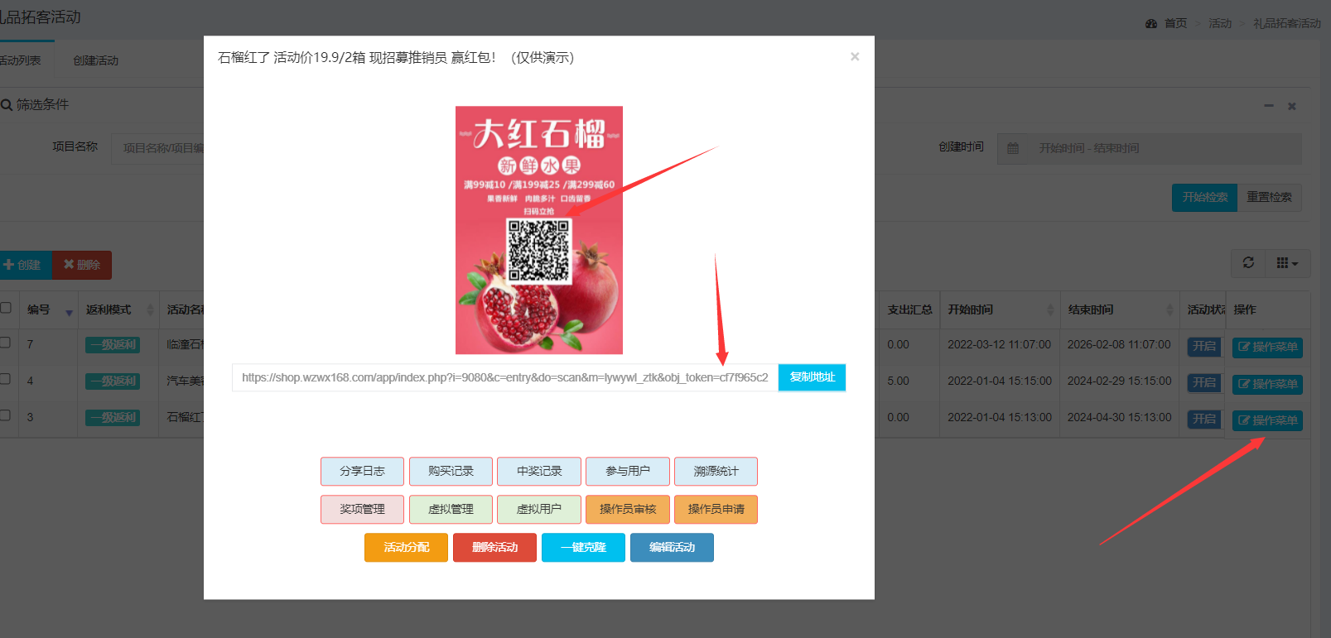Switch to the 创建活动 tab
This screenshot has height=638, width=1331.
[95, 60]
